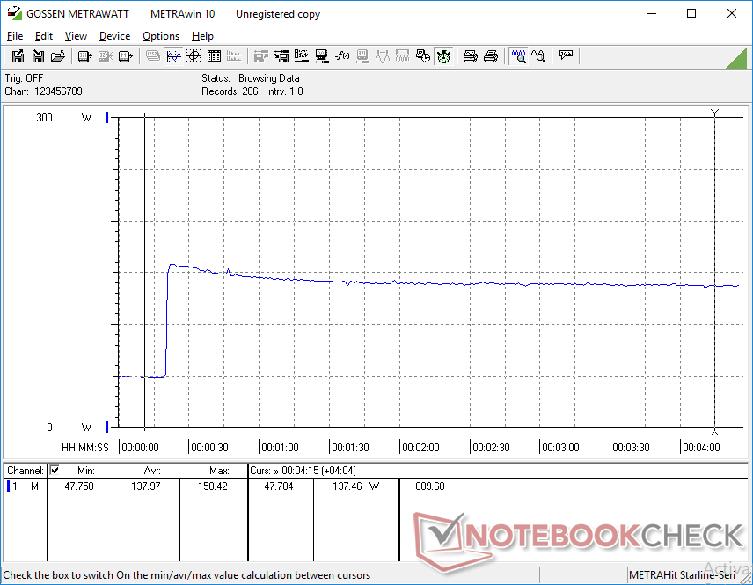Click the Chan: 123456789 label
This screenshot has width=753, height=585.
click(x=43, y=91)
